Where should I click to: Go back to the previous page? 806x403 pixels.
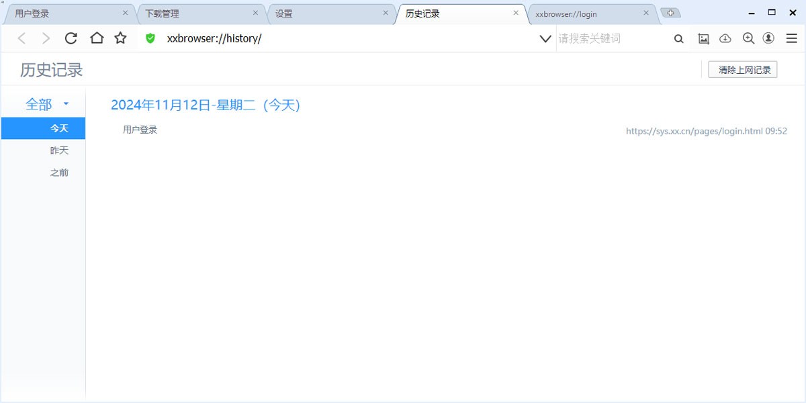click(21, 38)
